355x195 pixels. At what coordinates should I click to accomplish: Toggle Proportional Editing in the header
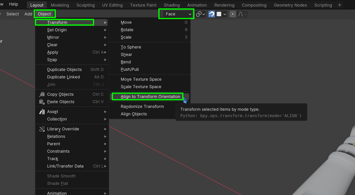233,14
